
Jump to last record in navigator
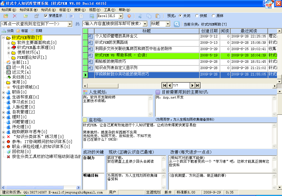197,85
